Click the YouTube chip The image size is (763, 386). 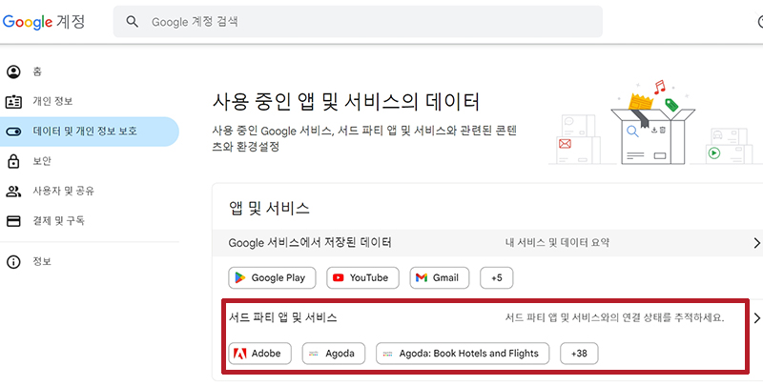click(362, 278)
